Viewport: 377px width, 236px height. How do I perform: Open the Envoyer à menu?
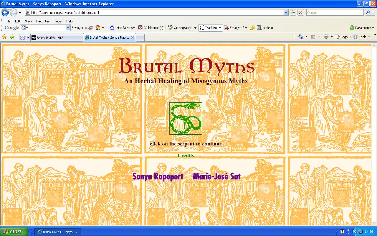click(235, 28)
